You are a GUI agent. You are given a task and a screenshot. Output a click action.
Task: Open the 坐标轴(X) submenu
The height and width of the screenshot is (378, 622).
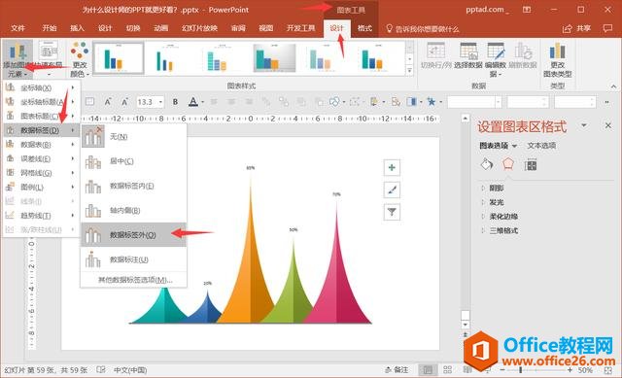tap(41, 87)
